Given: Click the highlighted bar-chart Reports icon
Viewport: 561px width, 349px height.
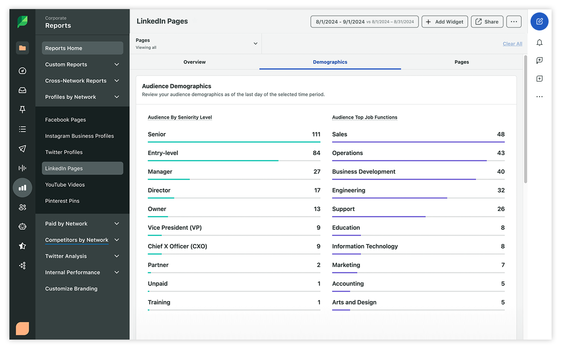Looking at the screenshot, I should point(22,188).
